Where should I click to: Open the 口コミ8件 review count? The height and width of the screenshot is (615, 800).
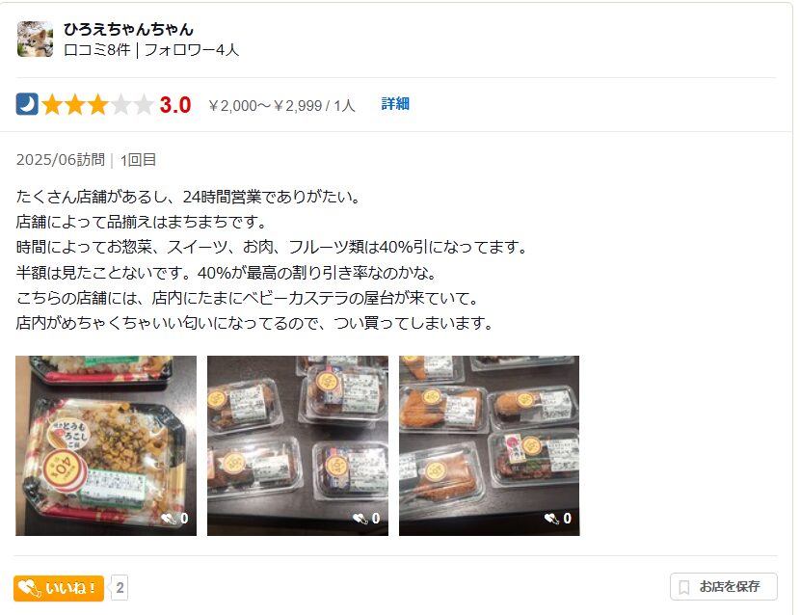click(97, 50)
